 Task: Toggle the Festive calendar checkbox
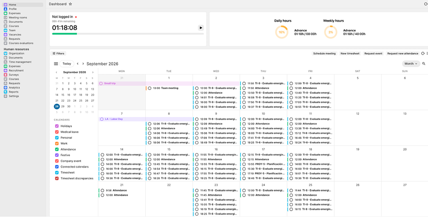(57, 155)
